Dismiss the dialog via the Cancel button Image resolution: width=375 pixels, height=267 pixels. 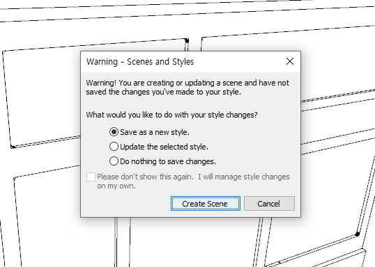coord(269,204)
